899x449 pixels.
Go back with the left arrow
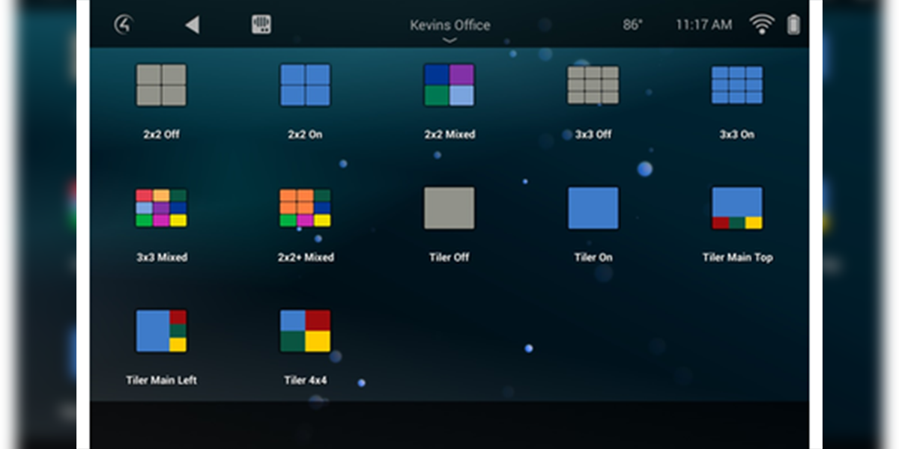click(192, 25)
